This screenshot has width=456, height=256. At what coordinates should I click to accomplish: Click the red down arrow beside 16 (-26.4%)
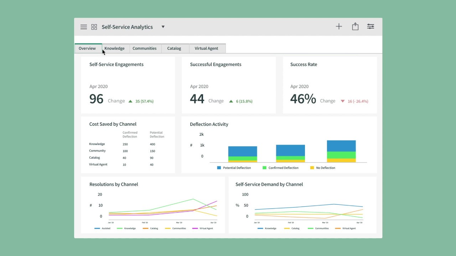tap(343, 101)
